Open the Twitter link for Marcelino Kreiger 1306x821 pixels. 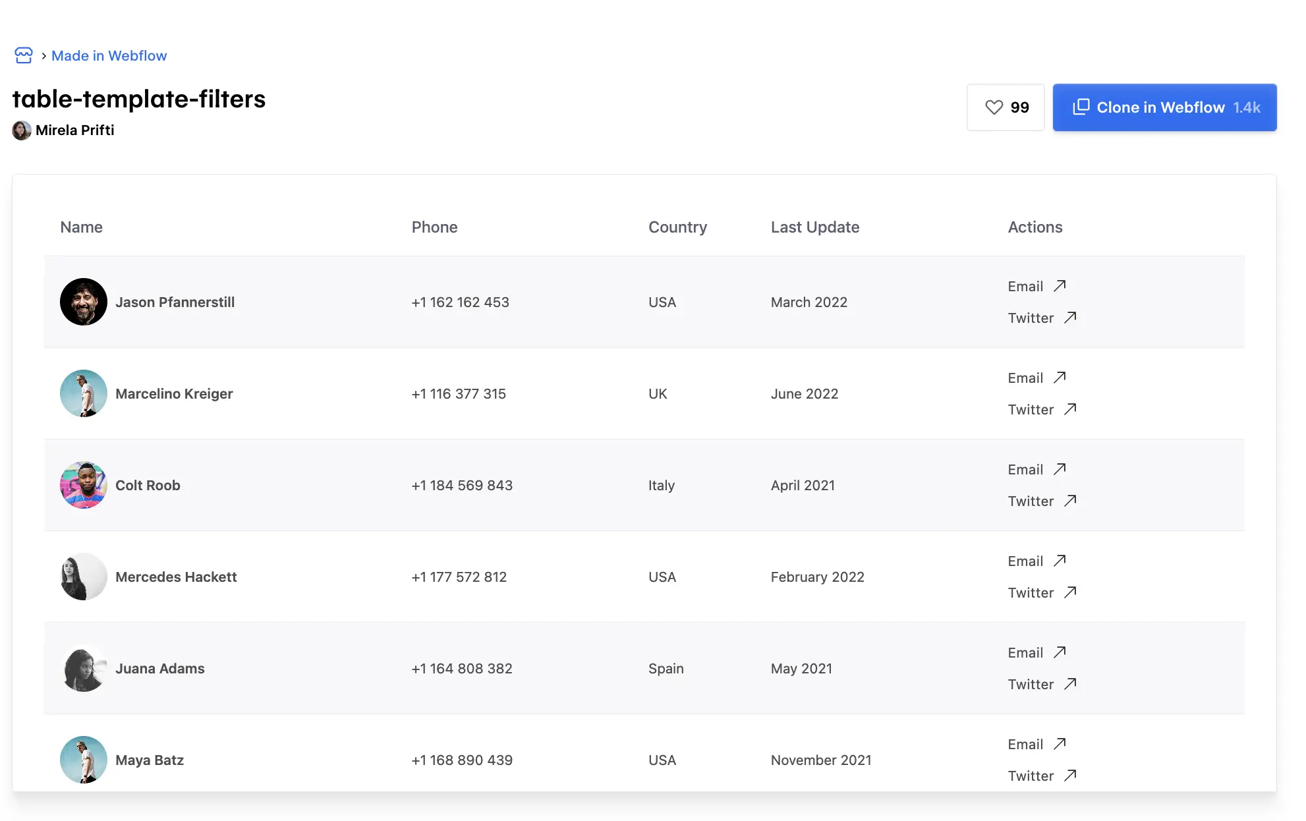tap(1031, 409)
